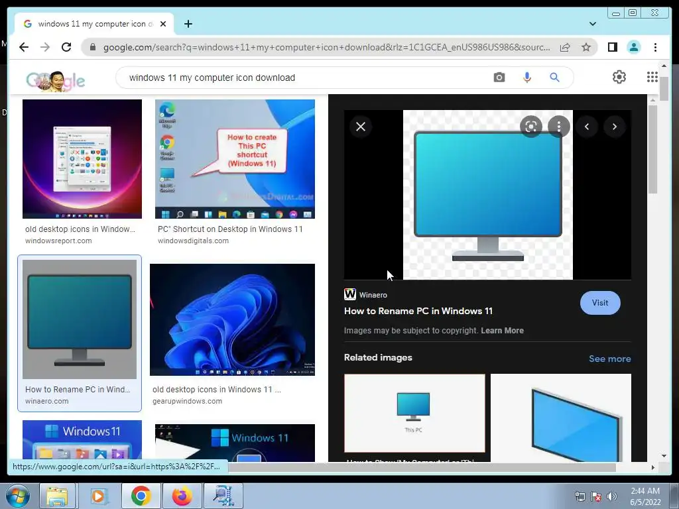Click the volume speaker tray icon

click(611, 496)
